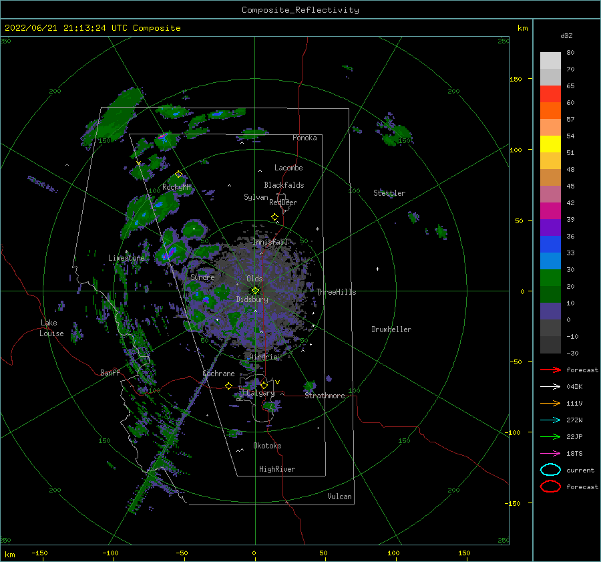Image resolution: width=601 pixels, height=562 pixels.
Task: Click the Limestone label
Action: [x=126, y=258]
